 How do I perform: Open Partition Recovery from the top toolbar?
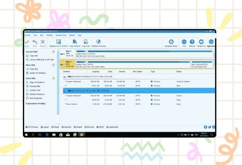(99, 43)
